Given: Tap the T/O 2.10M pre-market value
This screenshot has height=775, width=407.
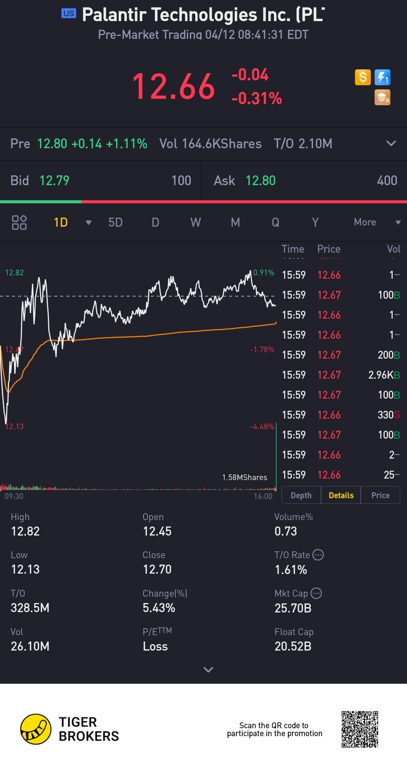Looking at the screenshot, I should (303, 144).
